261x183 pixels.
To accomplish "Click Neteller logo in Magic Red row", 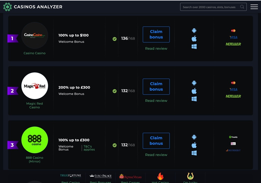I will point(233,96).
